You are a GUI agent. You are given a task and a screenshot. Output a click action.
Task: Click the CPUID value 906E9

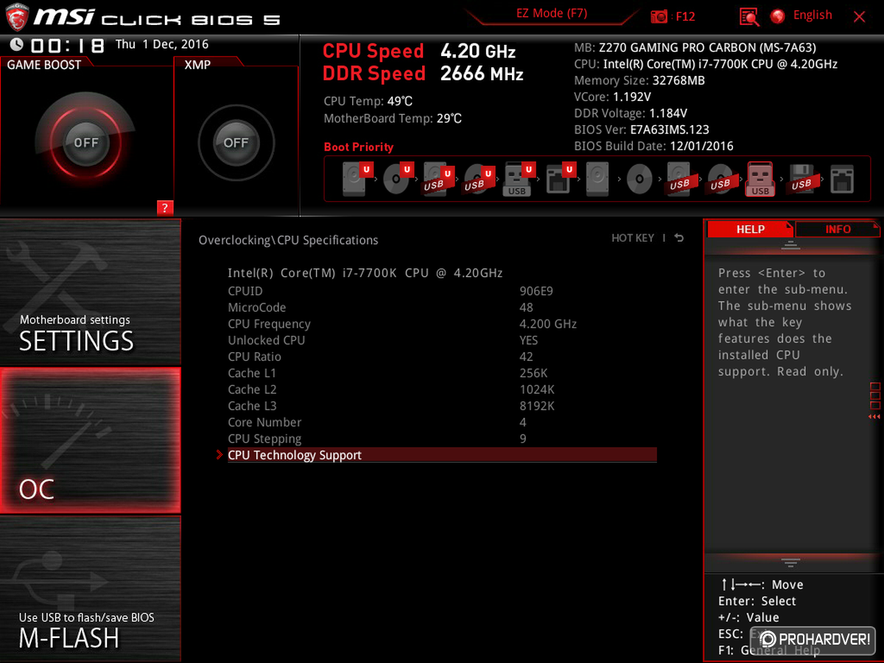536,291
